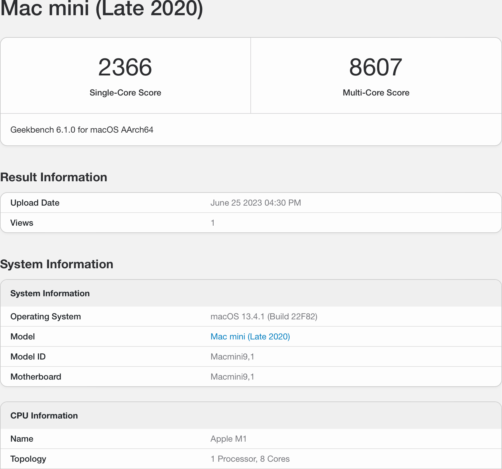Click the Model ID label
Screen dimensions: 502x469
[28, 356]
